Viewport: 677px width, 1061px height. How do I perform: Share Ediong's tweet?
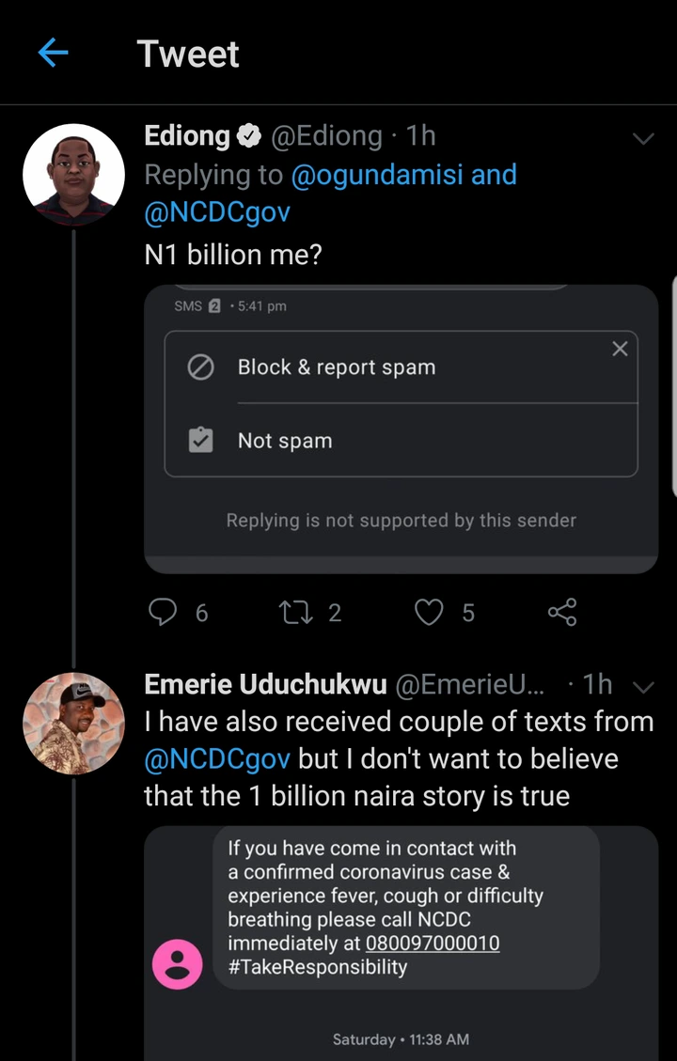click(x=561, y=613)
